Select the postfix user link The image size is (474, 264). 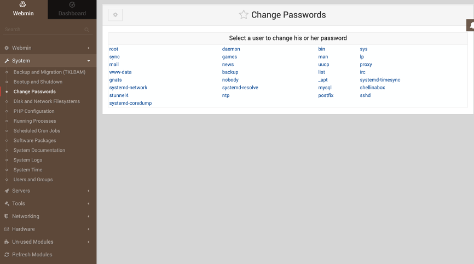click(x=326, y=95)
